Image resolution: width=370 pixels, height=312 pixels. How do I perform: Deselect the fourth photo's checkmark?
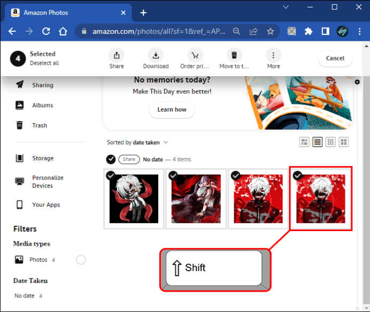[297, 175]
